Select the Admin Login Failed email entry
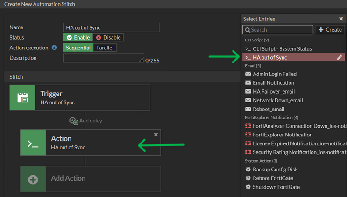Screen dimensions: 347x197 [x=275, y=74]
